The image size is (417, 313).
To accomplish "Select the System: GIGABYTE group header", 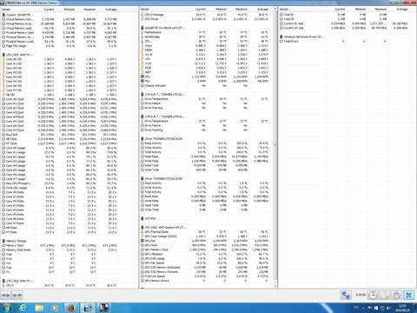I will pos(20,15).
